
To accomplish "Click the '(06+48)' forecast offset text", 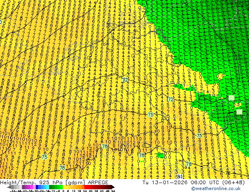I will (x=233, y=183).
